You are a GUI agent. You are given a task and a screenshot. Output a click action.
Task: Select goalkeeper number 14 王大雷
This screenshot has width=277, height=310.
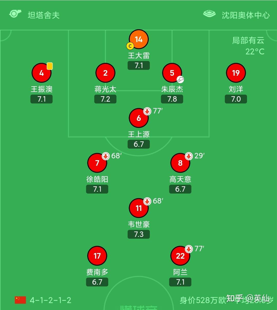tap(139, 39)
